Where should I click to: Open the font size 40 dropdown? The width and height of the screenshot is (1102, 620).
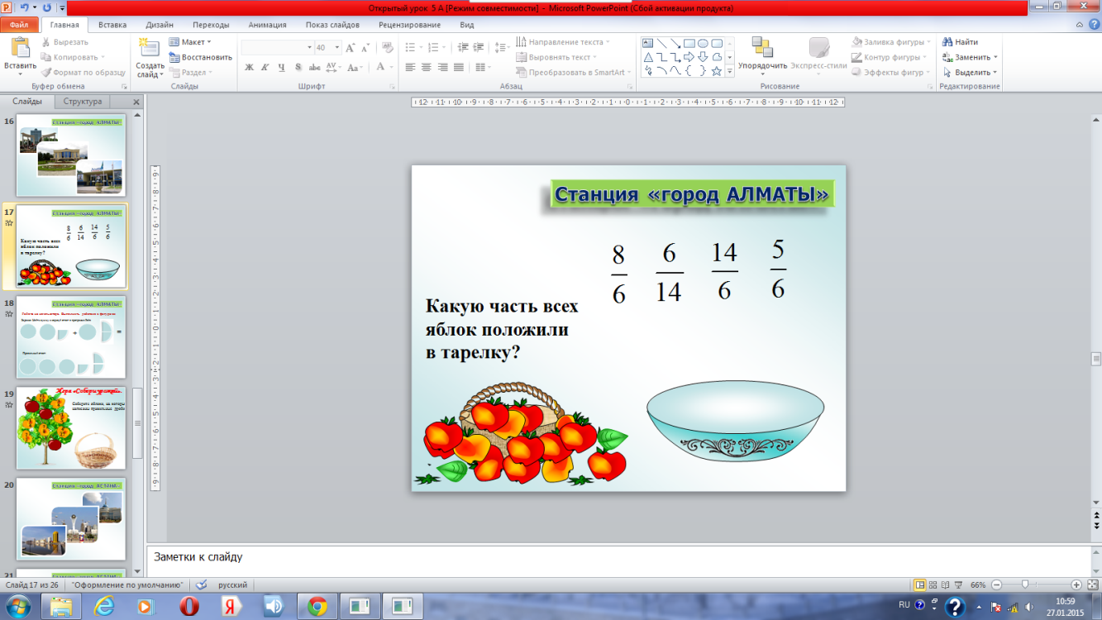(x=336, y=48)
